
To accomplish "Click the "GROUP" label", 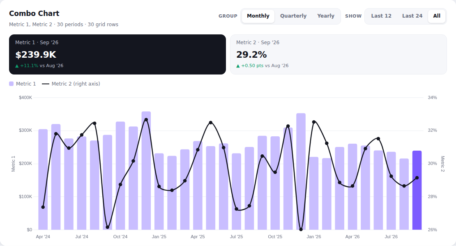I will [228, 16].
